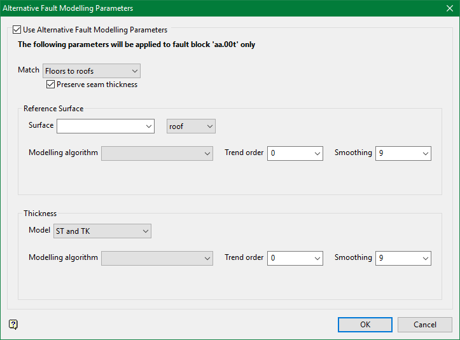Close the Alternative Fault Modelling Parameters dialog
The height and width of the screenshot is (340, 460).
(449, 8)
